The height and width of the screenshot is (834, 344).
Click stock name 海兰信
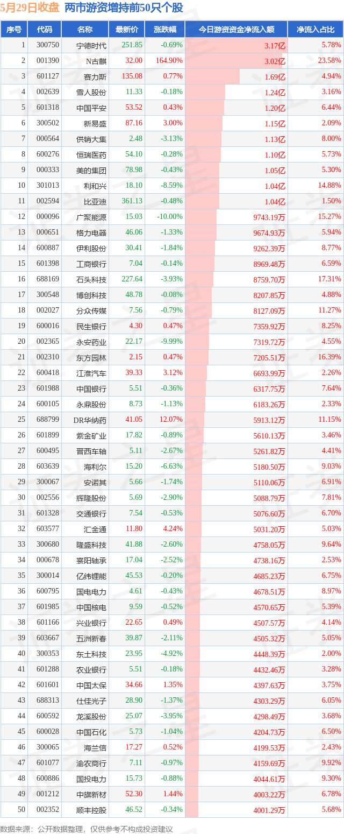(x=95, y=747)
